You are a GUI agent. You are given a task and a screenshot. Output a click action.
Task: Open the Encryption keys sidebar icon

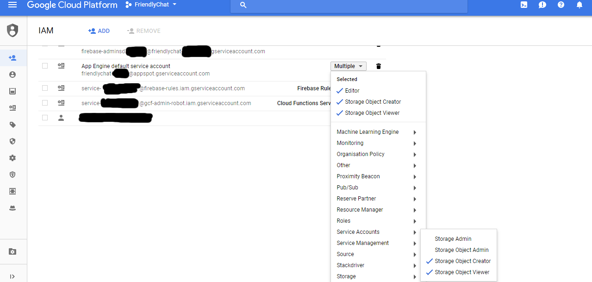click(x=12, y=175)
